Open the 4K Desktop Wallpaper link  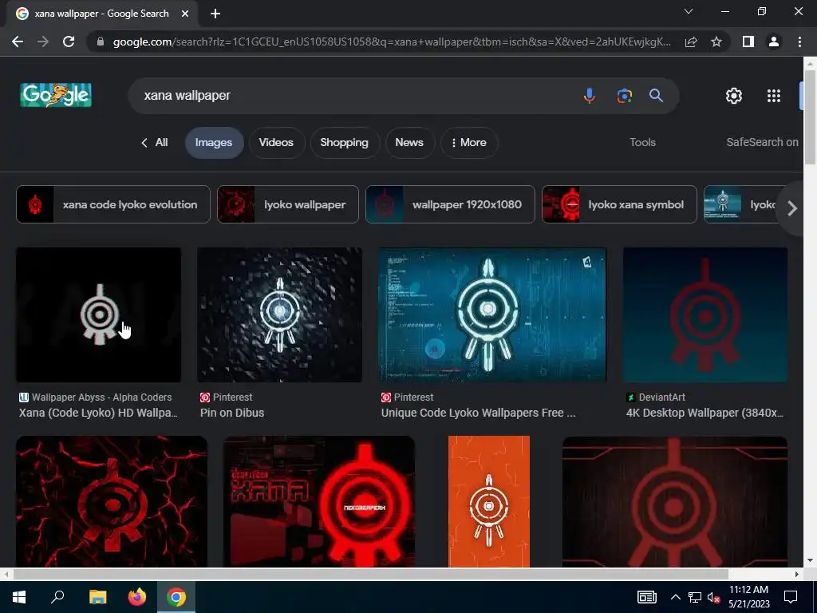click(x=705, y=413)
